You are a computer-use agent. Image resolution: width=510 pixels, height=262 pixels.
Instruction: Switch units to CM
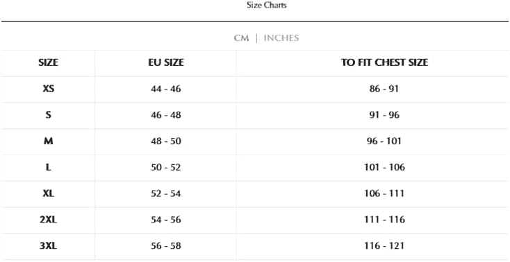241,38
